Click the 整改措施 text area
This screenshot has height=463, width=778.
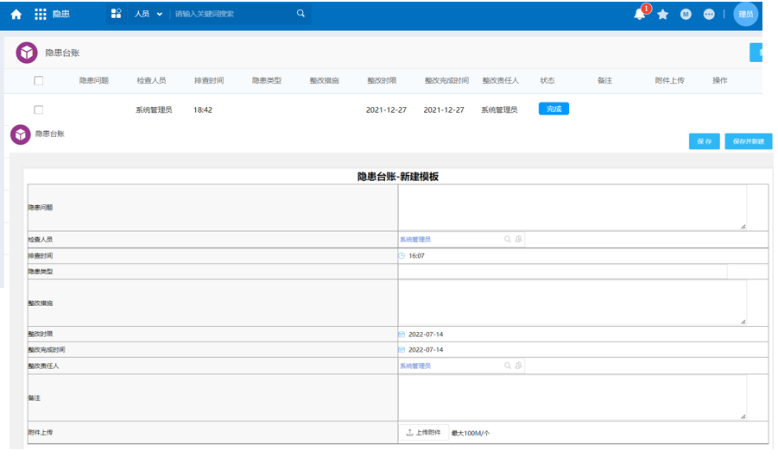click(572, 302)
